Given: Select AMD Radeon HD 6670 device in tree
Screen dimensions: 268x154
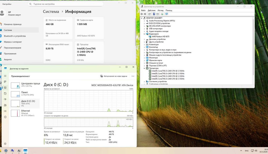Looking at the screenshot, I should (x=161, y=37).
